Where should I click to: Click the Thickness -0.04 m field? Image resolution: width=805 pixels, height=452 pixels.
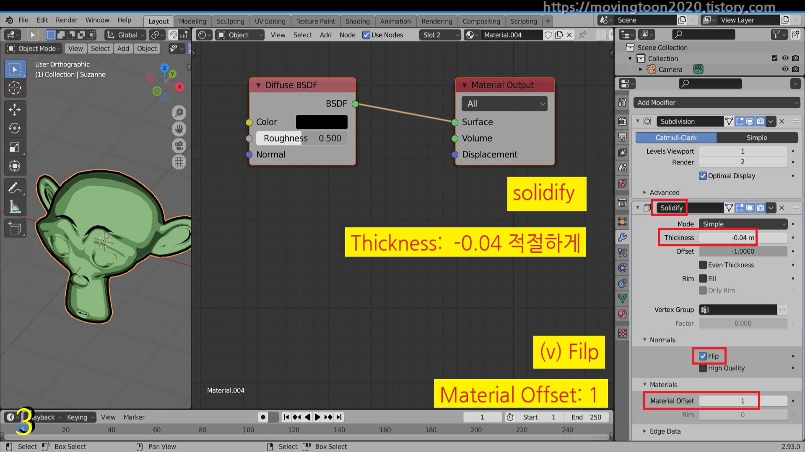tap(743, 238)
